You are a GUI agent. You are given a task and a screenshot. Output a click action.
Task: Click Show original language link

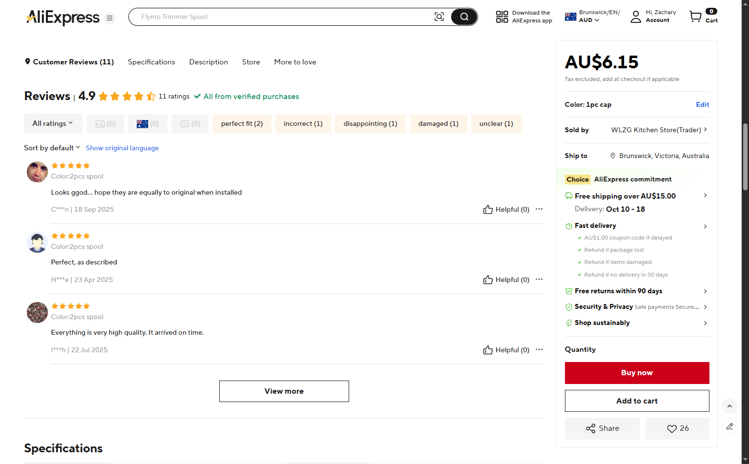[123, 148]
